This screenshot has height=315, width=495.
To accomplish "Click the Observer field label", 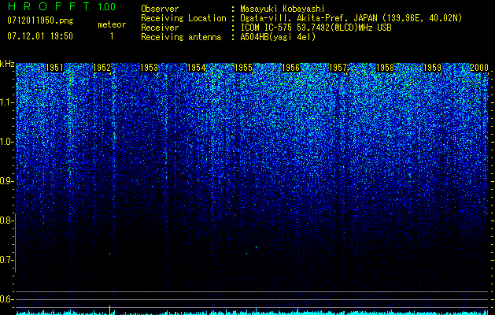I will (160, 9).
